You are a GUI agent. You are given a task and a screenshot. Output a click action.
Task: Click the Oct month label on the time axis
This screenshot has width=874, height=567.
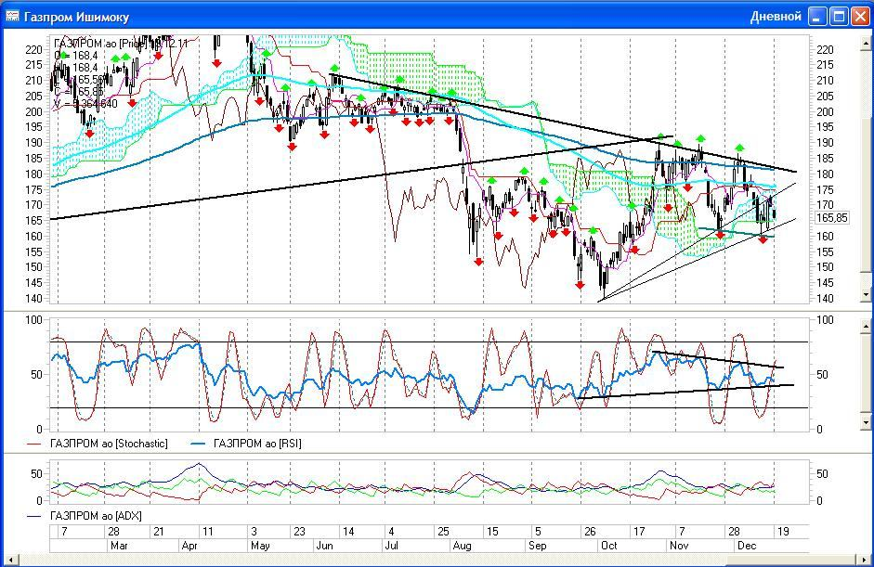tap(609, 546)
